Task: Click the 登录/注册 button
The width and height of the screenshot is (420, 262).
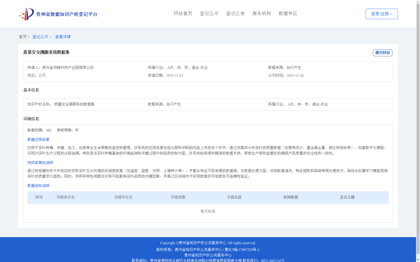Action: [381, 14]
